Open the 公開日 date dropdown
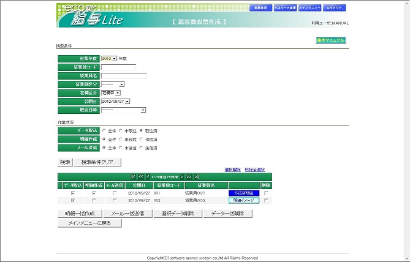Image resolution: width=410 pixels, height=262 pixels. (116, 102)
